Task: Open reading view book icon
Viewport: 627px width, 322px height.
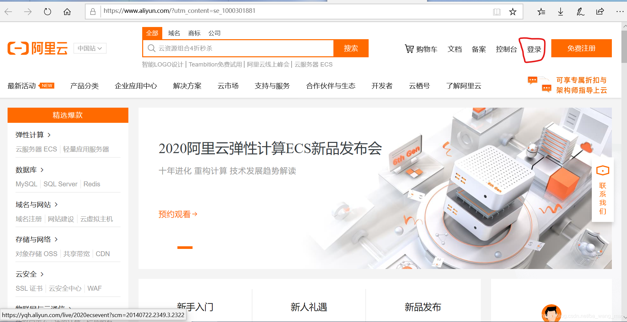Action: click(x=497, y=12)
